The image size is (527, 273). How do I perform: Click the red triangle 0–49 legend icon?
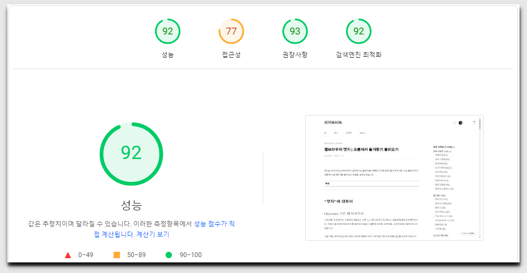[x=68, y=255]
